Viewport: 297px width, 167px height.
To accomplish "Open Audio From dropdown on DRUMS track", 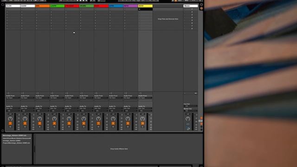I will click(86, 98).
